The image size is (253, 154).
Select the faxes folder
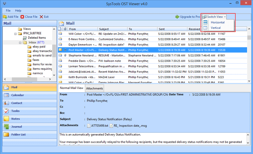(36, 60)
